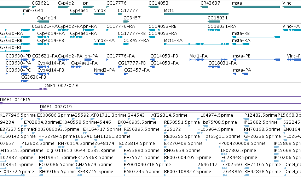This screenshot has height=177, width=301.
Task: Select the Nmd3-PA protein feature
Action: coord(99,74)
